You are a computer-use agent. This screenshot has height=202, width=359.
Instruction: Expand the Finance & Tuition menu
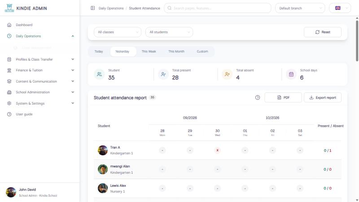(73, 70)
